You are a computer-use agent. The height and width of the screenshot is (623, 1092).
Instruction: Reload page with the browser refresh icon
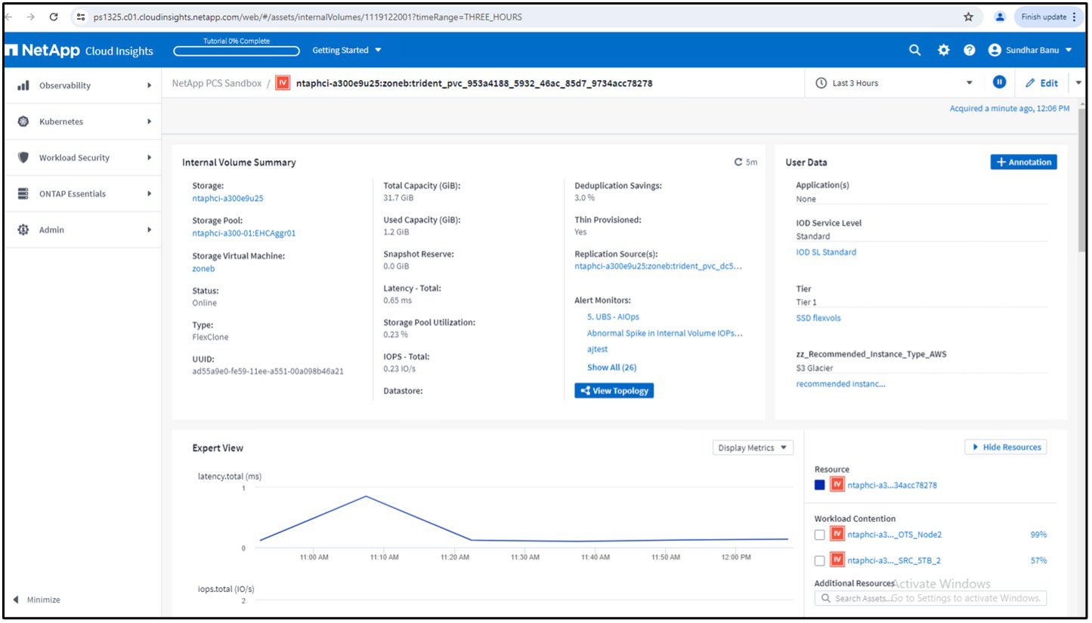click(54, 17)
